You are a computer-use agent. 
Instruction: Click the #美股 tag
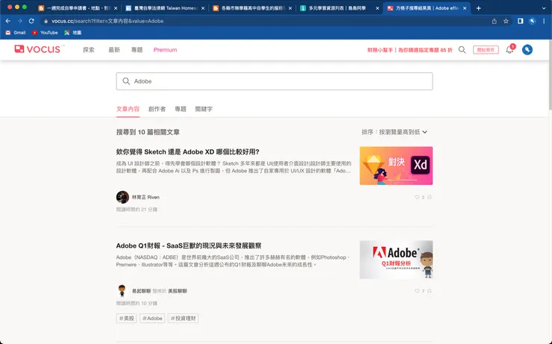tap(126, 319)
